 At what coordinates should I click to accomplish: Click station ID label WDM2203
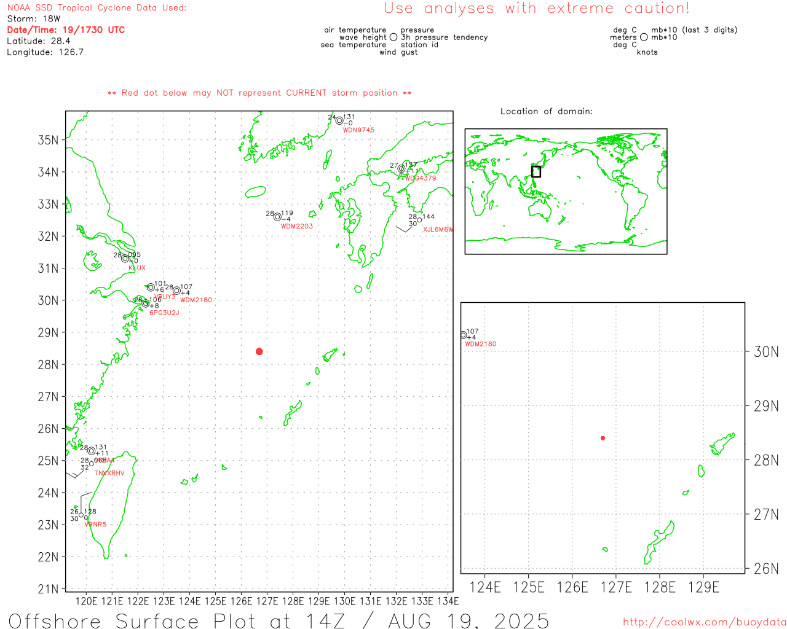pyautogui.click(x=297, y=226)
